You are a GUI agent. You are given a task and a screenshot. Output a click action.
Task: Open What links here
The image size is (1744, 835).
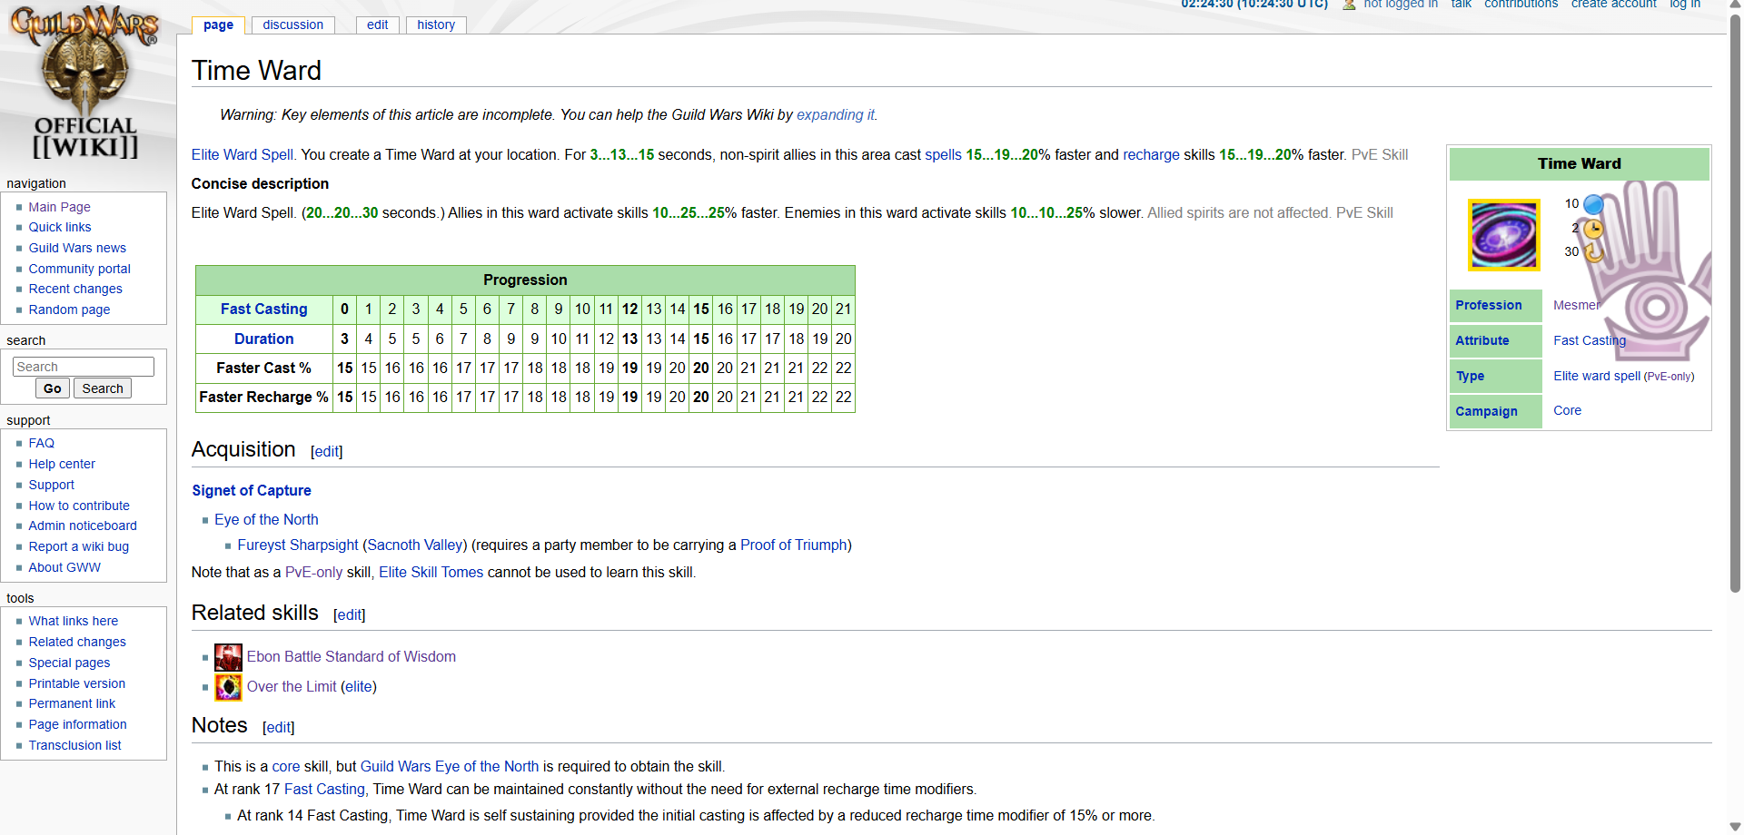[73, 621]
